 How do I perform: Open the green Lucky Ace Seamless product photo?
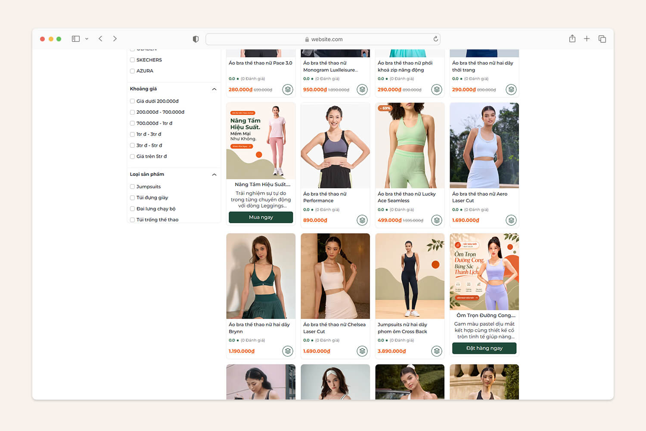click(410, 145)
